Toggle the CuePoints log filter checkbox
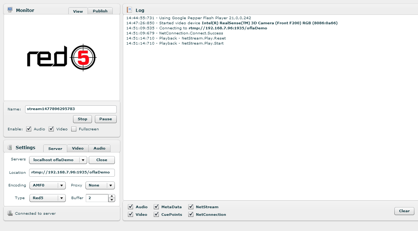The width and height of the screenshot is (418, 231). (x=157, y=214)
